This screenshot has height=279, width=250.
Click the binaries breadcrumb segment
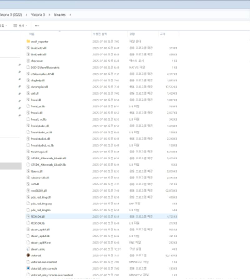pyautogui.click(x=60, y=15)
